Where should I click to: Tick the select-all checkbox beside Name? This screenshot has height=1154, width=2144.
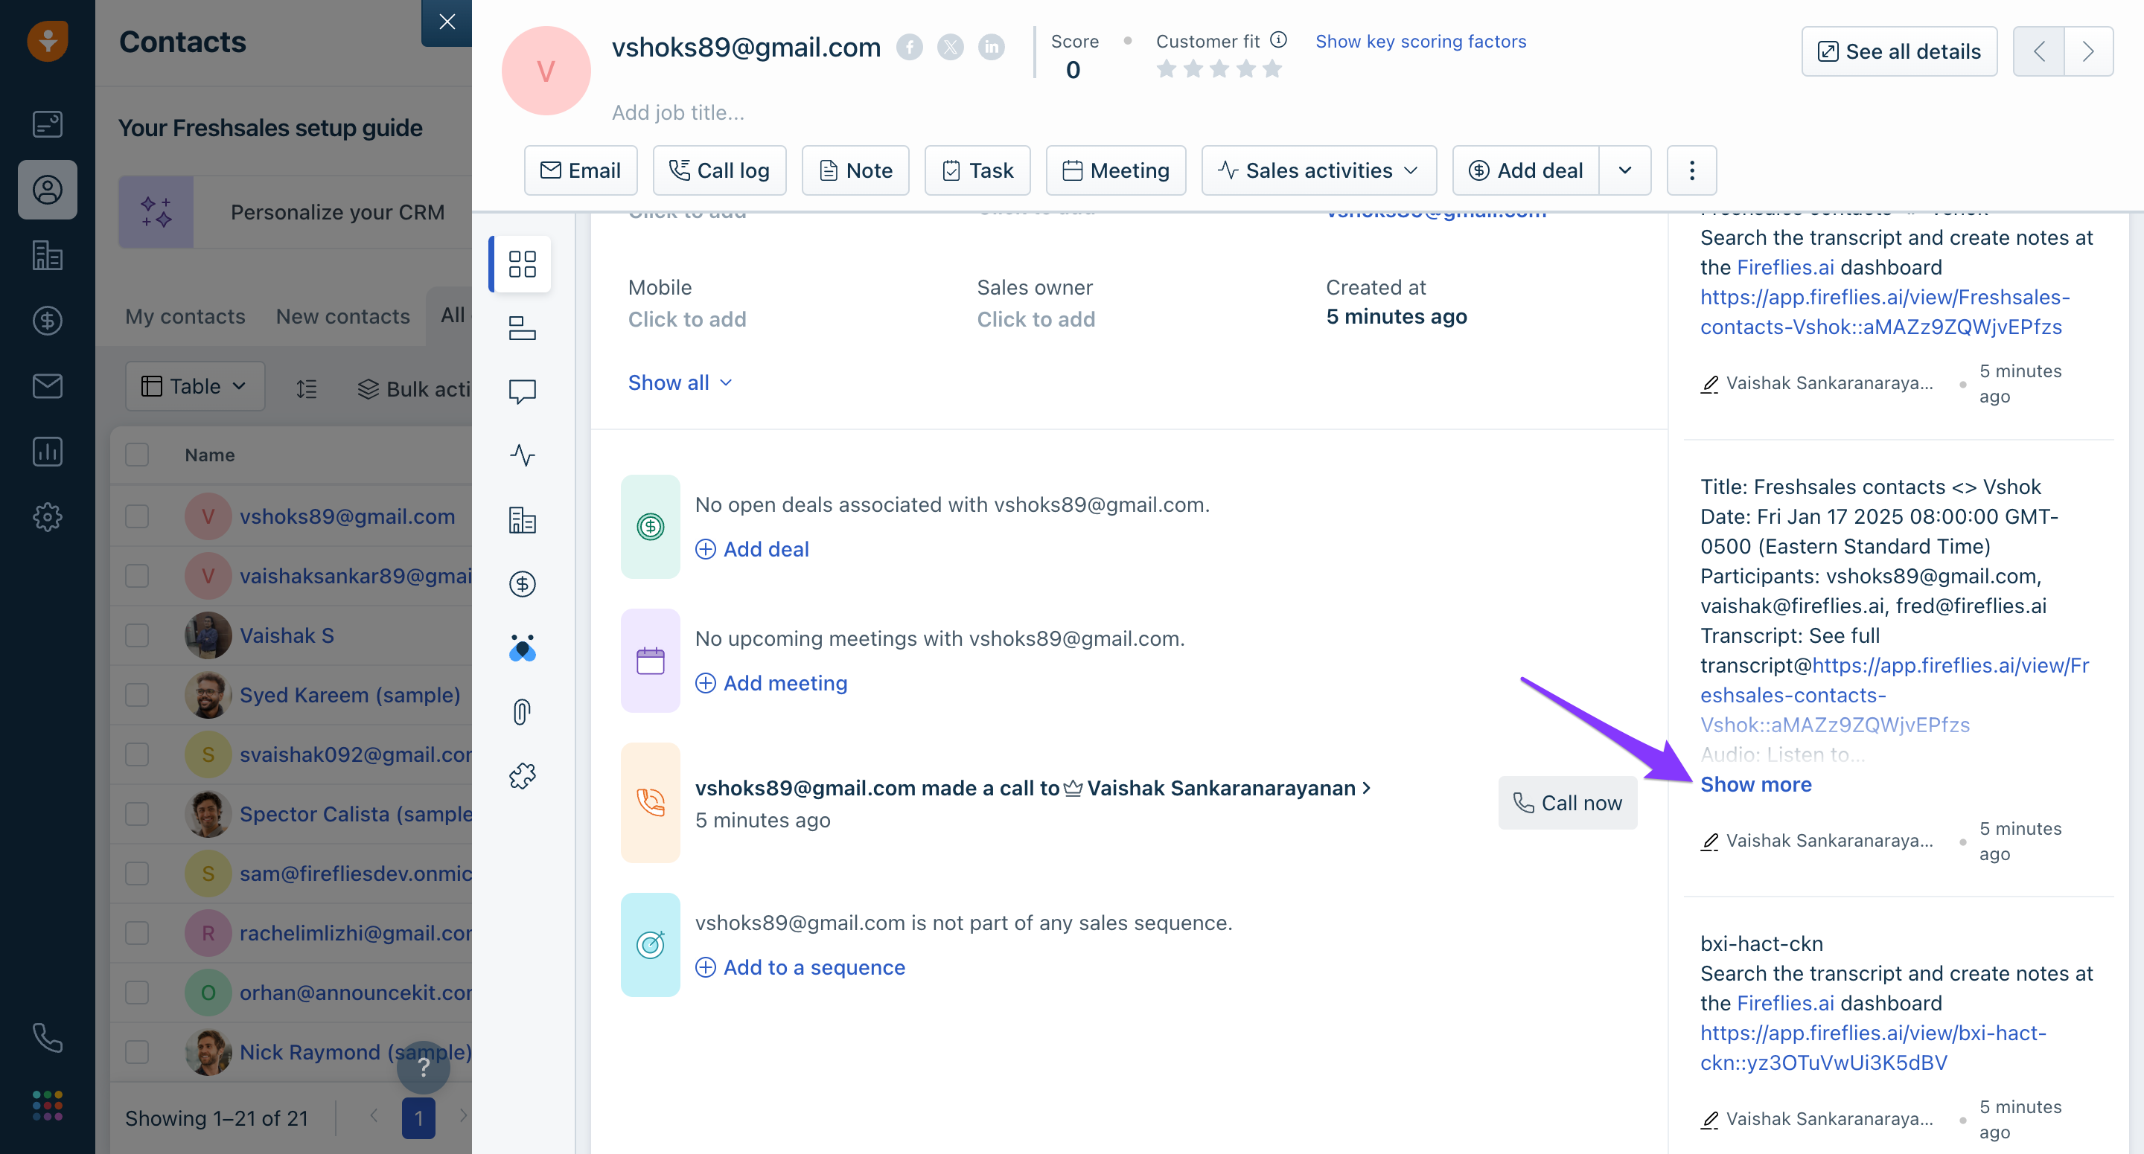136,455
